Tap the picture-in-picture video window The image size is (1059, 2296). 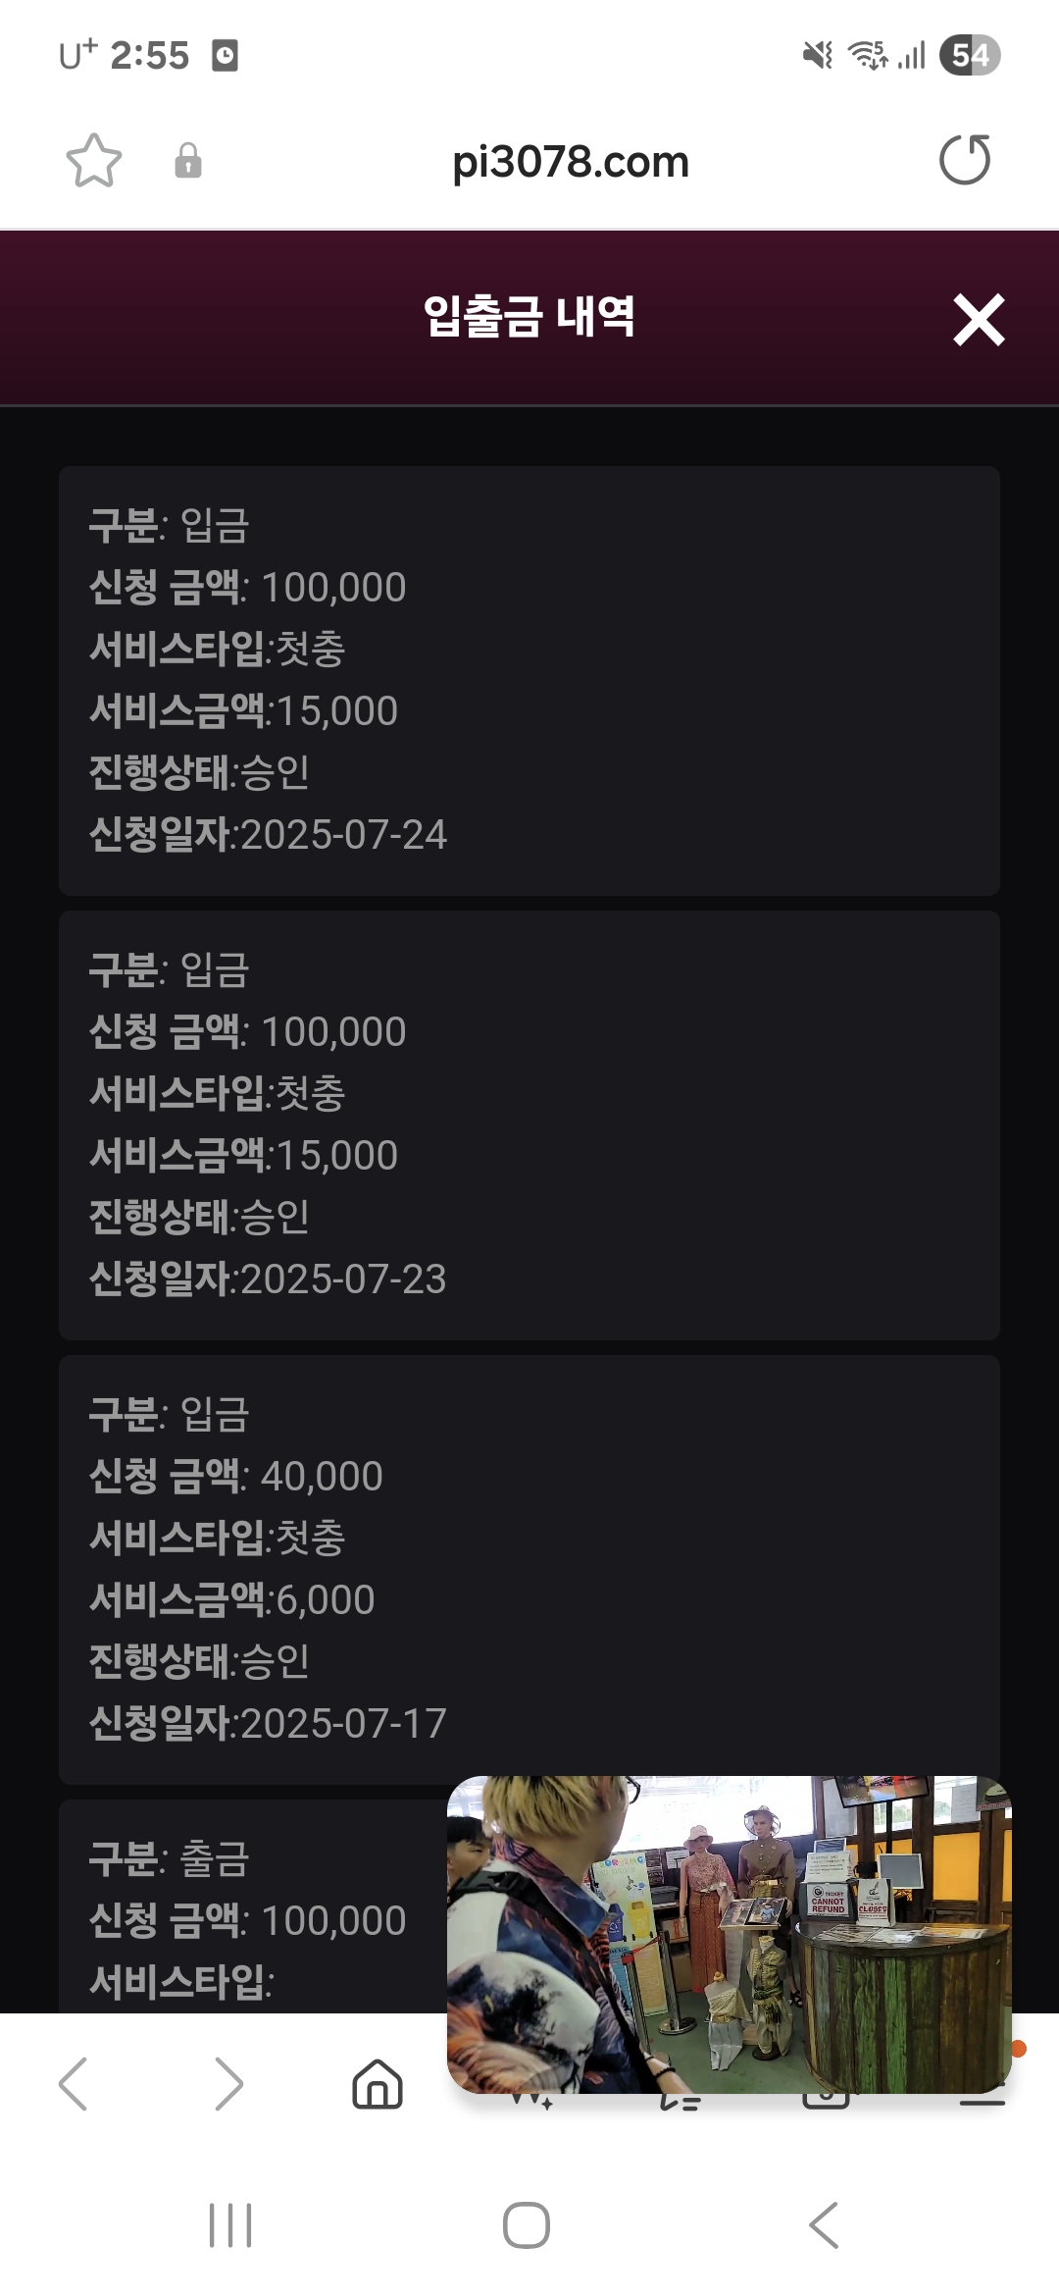pyautogui.click(x=729, y=1933)
